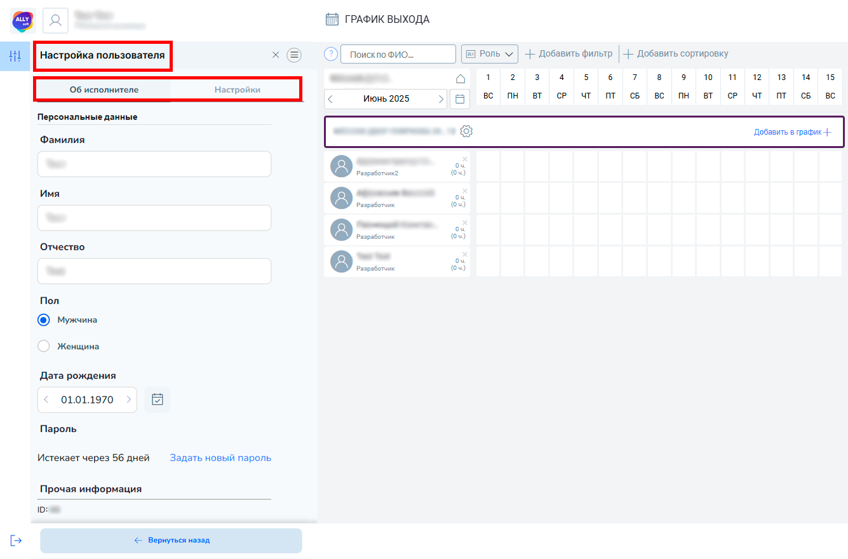The width and height of the screenshot is (848, 559).
Task: Click the gear icon in the schedule group header
Action: click(x=466, y=131)
